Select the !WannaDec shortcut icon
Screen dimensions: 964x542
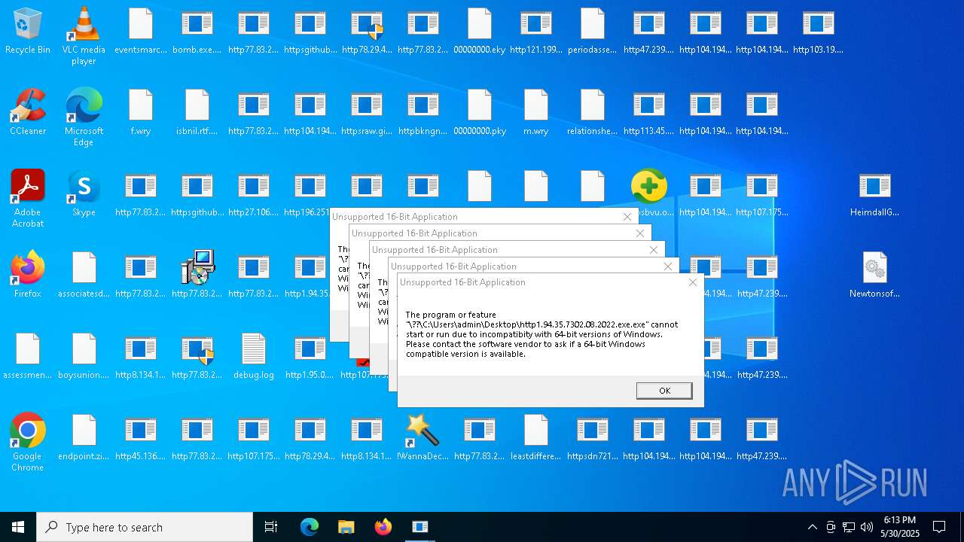point(423,437)
